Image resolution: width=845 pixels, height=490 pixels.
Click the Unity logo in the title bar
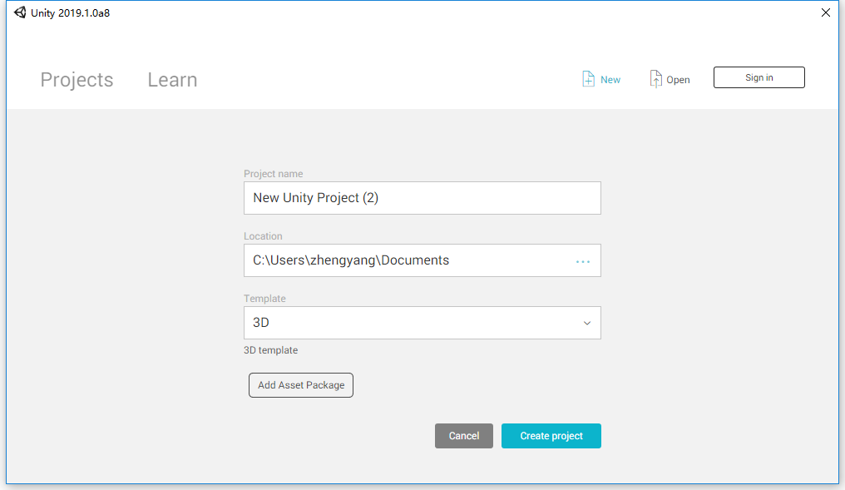click(20, 12)
